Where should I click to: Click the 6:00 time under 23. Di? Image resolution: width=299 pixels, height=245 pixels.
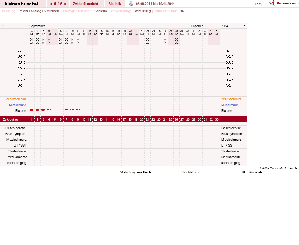tap(148, 41)
